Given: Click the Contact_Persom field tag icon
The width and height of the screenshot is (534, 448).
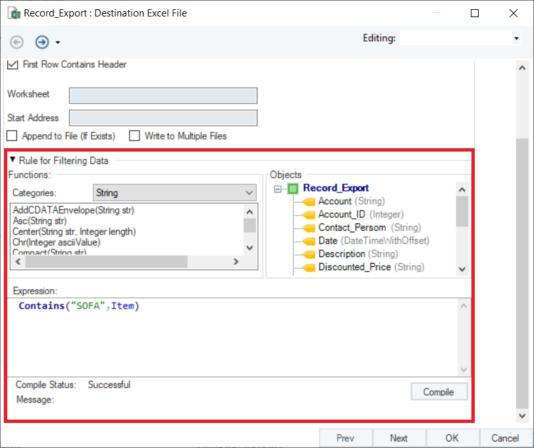Looking at the screenshot, I should [x=309, y=228].
